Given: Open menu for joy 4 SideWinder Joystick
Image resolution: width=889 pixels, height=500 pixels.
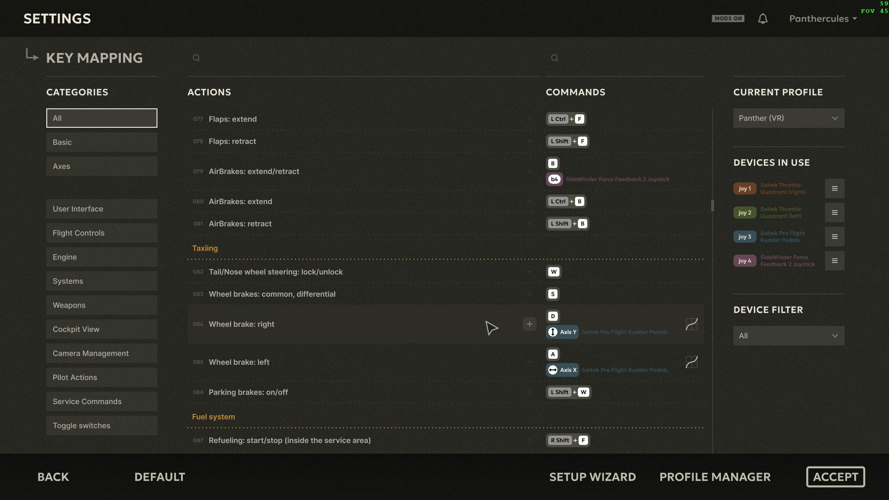Looking at the screenshot, I should (x=834, y=261).
